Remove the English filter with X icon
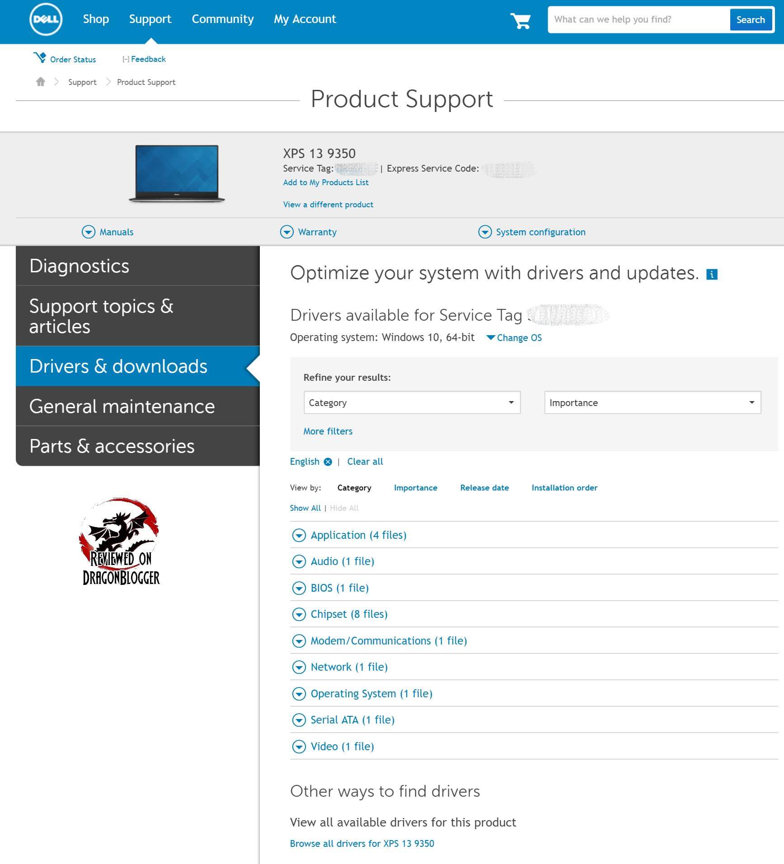Screen dimensions: 784x864 (x=328, y=462)
